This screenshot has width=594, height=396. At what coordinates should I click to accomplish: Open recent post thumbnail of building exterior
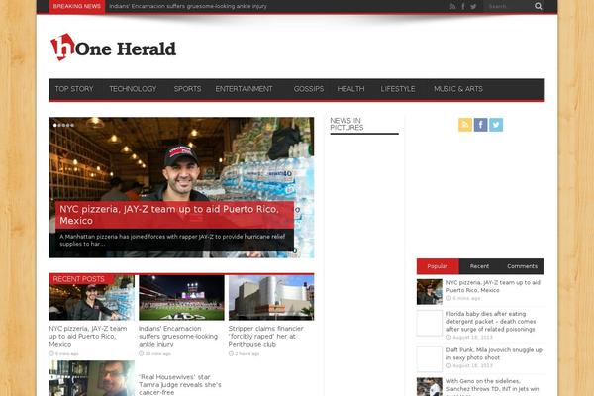point(271,298)
